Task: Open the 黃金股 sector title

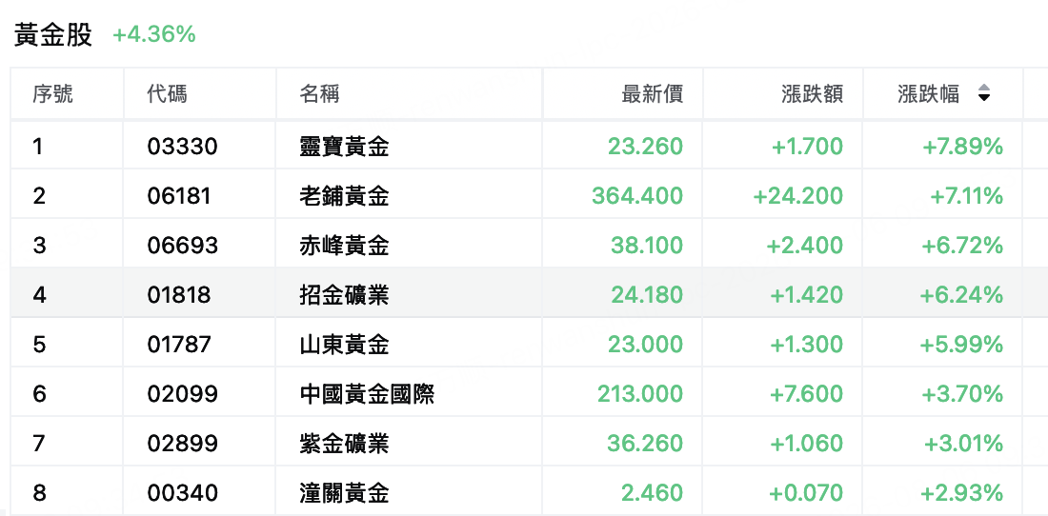Action: [x=52, y=34]
